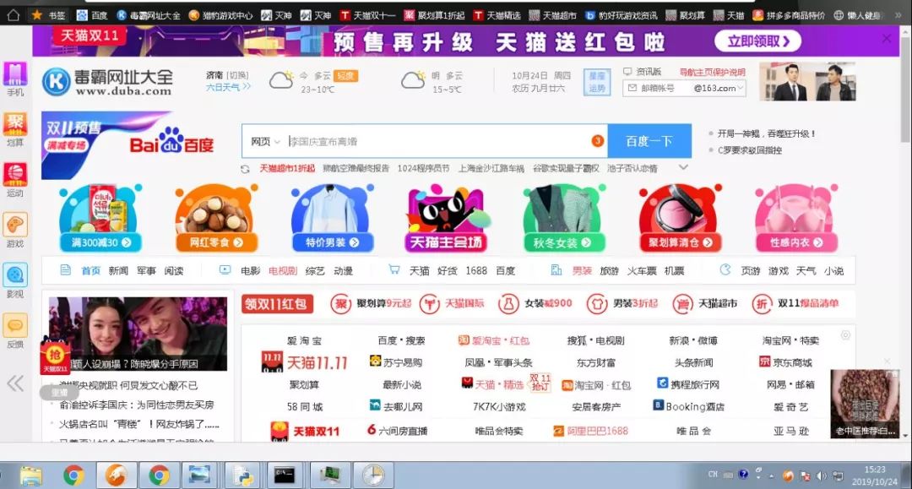This screenshot has height=489, width=912.
Task: Open 毒霸网址大全 bookmark
Action: 149,16
